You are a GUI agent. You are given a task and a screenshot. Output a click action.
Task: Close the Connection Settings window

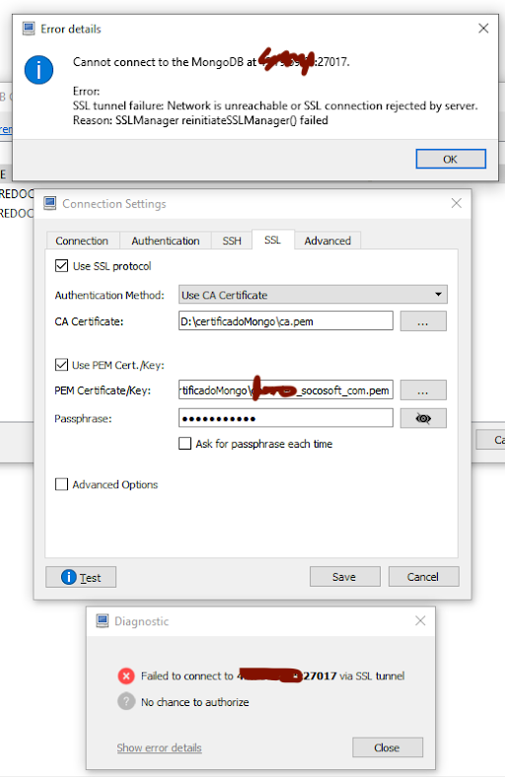(456, 203)
